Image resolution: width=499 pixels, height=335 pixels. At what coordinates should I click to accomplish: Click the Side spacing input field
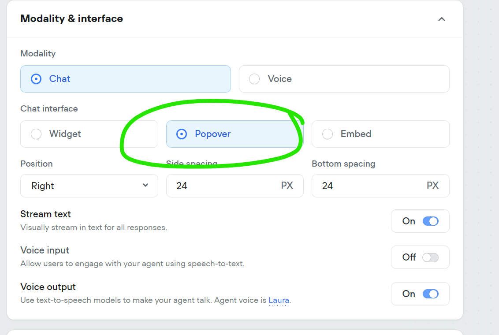pyautogui.click(x=235, y=186)
